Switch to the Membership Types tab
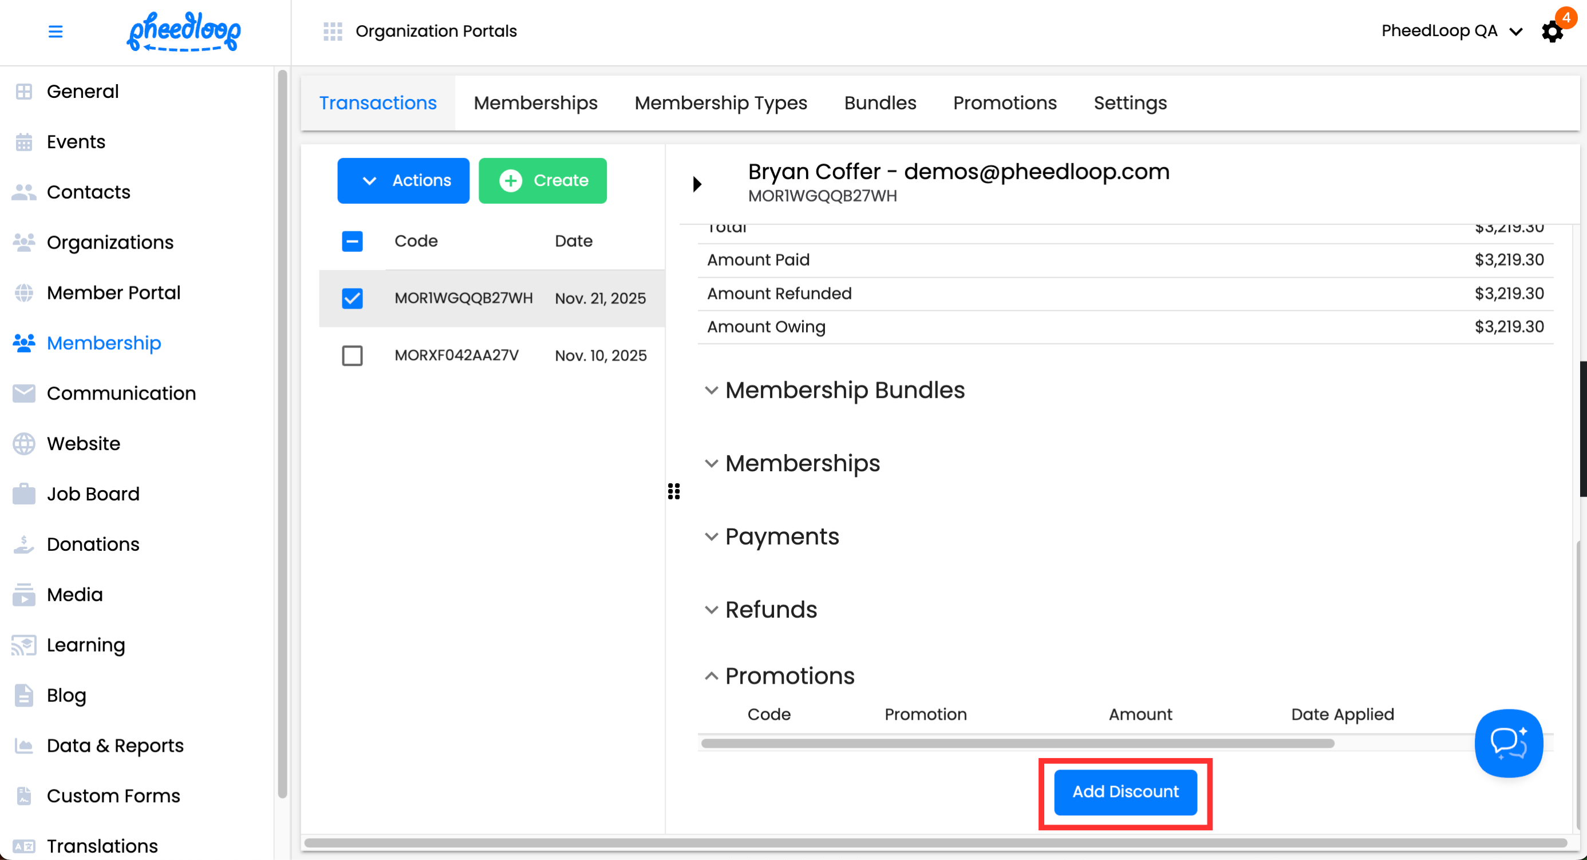1587x860 pixels. [721, 103]
